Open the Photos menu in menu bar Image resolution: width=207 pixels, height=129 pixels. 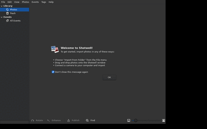[x=25, y=2]
